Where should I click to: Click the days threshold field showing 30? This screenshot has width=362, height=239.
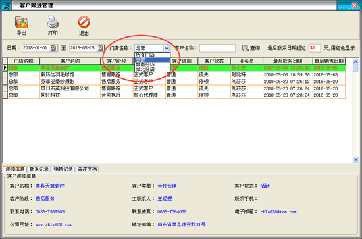tap(314, 48)
